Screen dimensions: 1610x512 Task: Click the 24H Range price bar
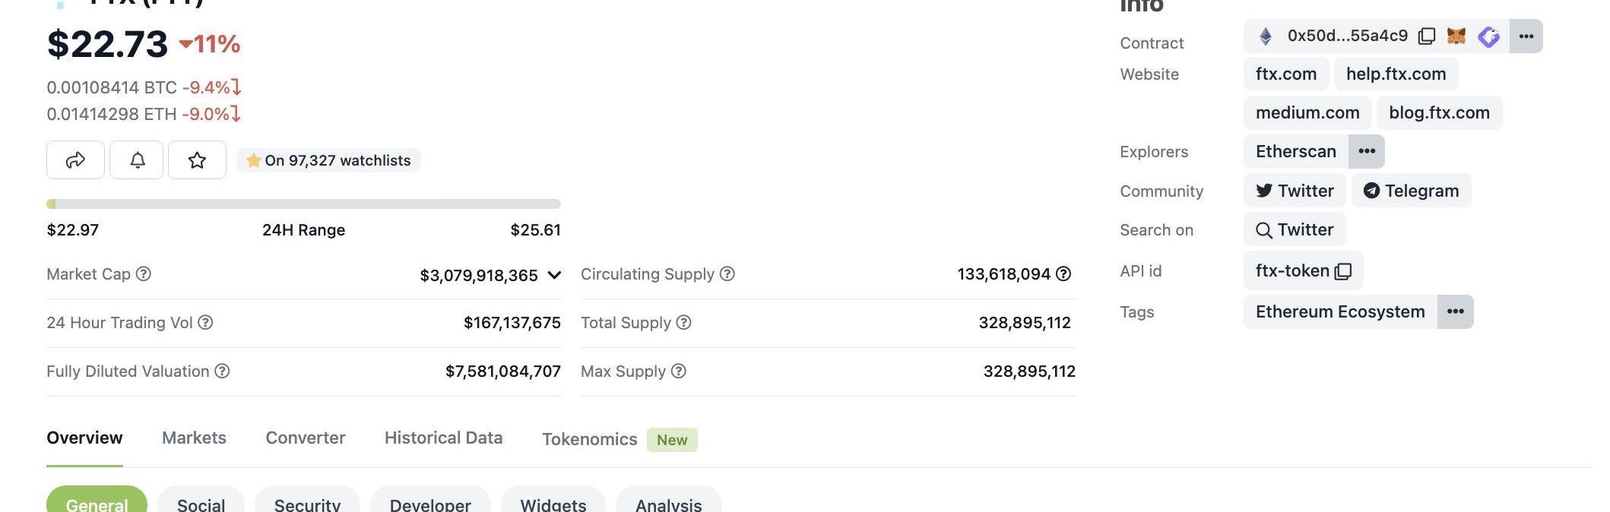(x=303, y=204)
